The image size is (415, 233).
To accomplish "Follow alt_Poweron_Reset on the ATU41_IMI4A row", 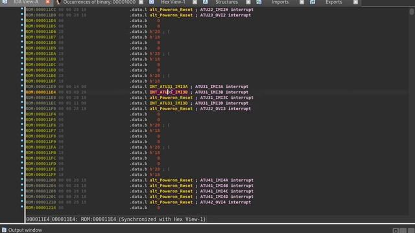I will coord(171,180).
